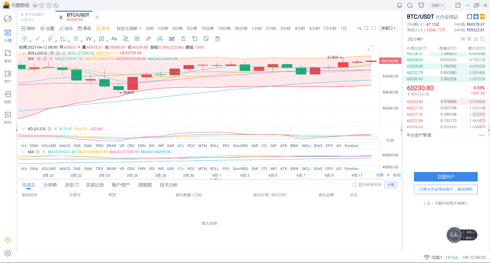Click 立即开户 button

pos(446,177)
